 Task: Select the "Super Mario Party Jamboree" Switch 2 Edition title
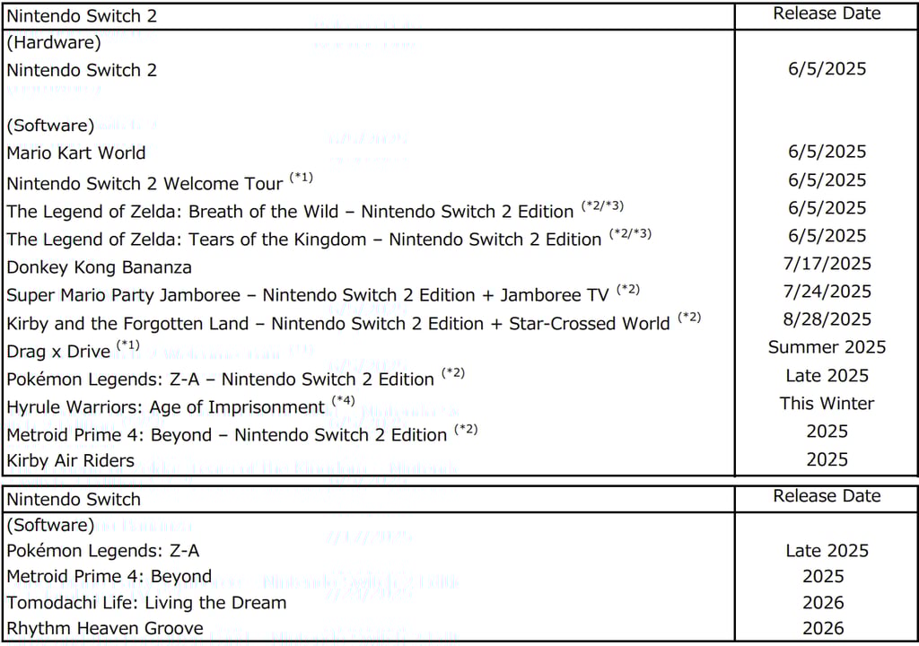point(308,295)
